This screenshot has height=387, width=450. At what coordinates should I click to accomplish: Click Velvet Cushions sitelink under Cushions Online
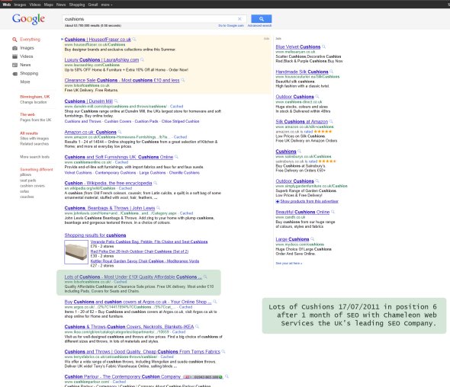(78, 173)
